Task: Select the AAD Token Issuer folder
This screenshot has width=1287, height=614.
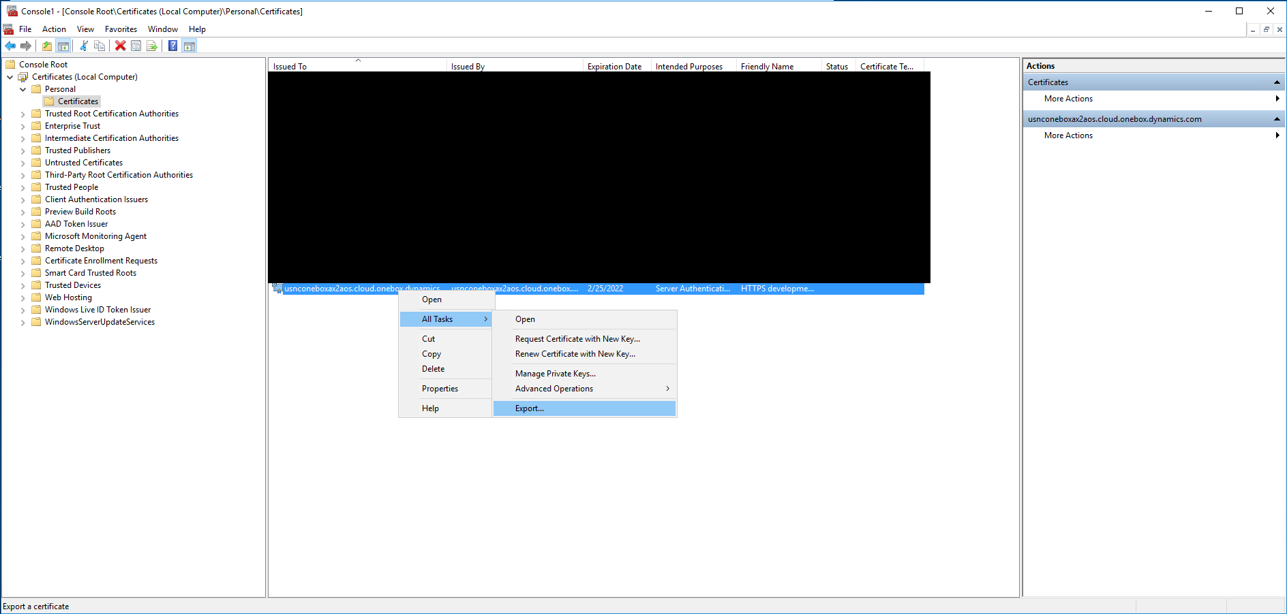Action: (x=76, y=224)
